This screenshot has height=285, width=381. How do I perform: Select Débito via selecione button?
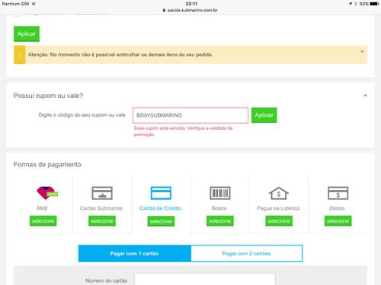coord(338,221)
